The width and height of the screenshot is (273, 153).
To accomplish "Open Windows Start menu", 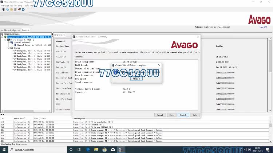I will click(x=4, y=149).
